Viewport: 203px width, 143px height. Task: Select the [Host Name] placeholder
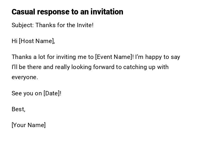pyautogui.click(x=37, y=41)
